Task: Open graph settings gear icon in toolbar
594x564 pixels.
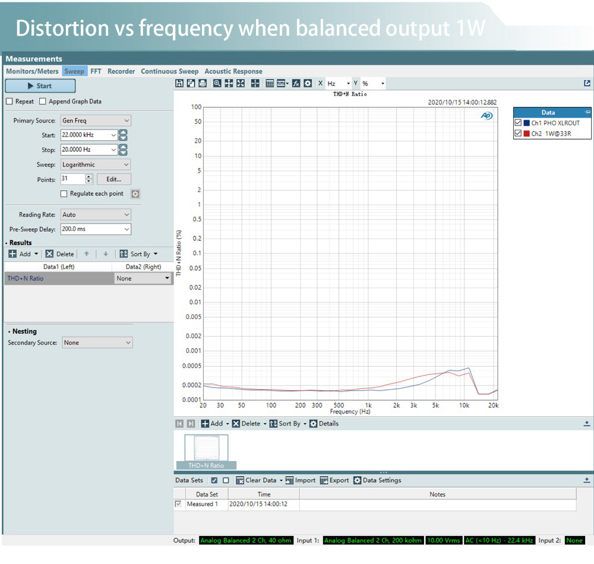Action: (x=308, y=84)
